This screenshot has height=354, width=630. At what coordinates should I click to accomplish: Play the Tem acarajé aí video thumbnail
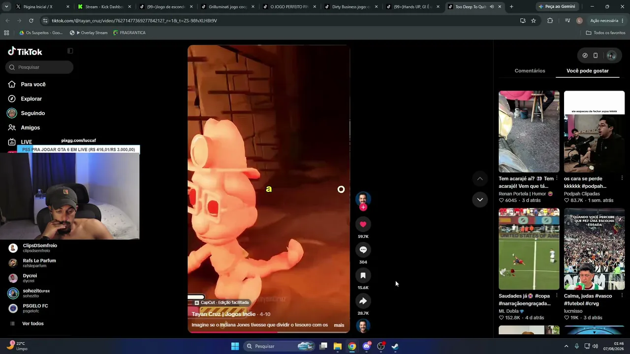click(529, 131)
